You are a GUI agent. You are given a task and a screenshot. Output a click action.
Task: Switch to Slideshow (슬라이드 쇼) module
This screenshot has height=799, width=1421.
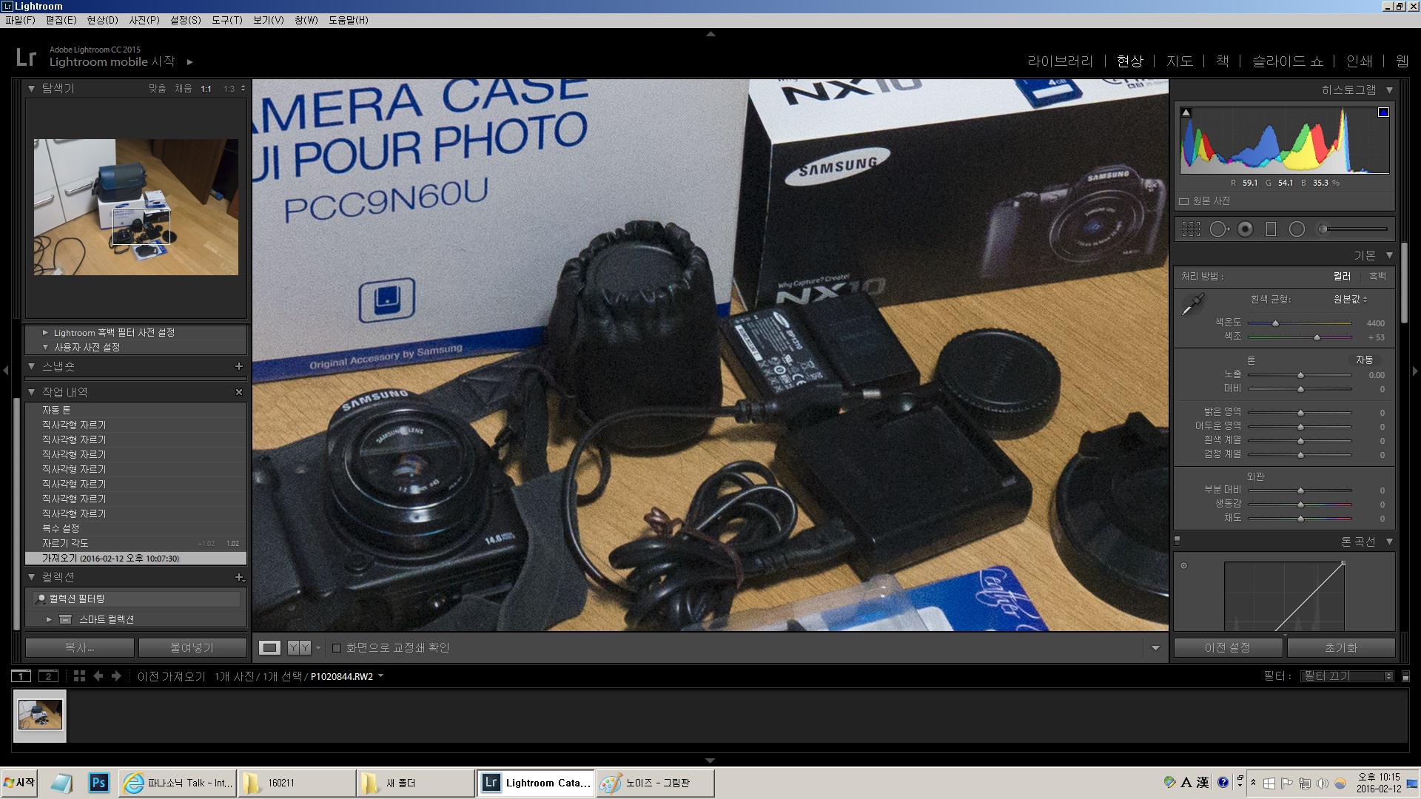[x=1288, y=61]
